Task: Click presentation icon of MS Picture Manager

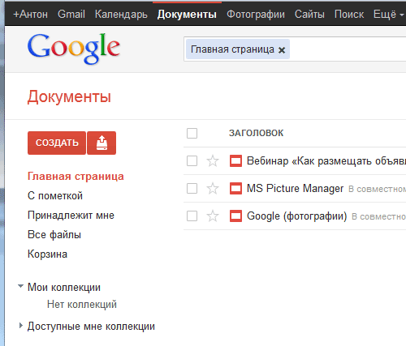Action: pos(235,189)
